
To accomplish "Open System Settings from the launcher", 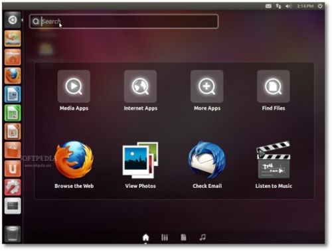I will [13, 187].
